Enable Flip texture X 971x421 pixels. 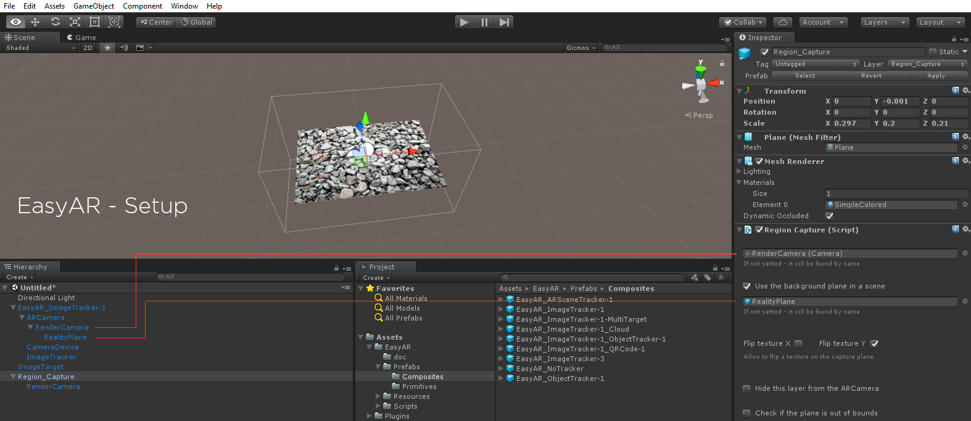[x=798, y=343]
